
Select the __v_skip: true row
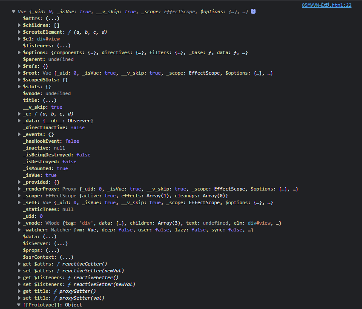[x=43, y=107]
